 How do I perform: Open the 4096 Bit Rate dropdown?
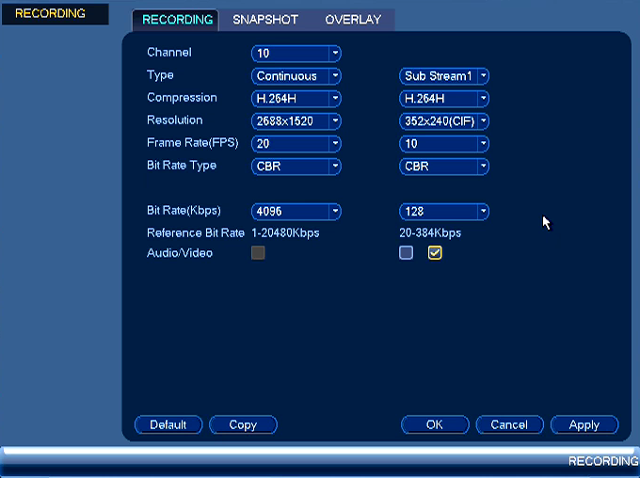pyautogui.click(x=296, y=212)
